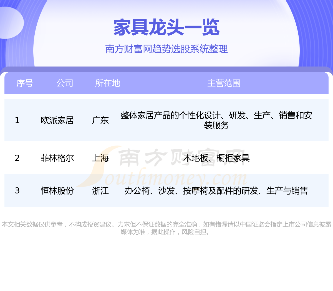This screenshot has height=291, width=333.
Task: Click location 广东 for 欧派家居
Action: [x=100, y=120]
